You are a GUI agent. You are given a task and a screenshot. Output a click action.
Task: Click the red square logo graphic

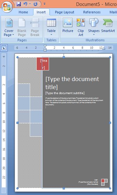pyautogui.click(x=103, y=181)
